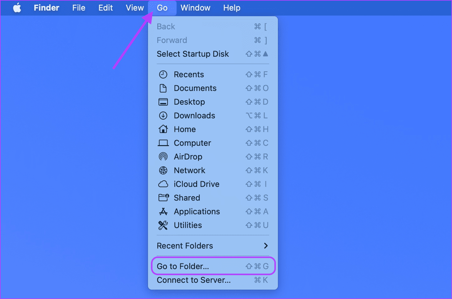452x299 pixels.
Task: Open the Edit menu
Action: point(106,8)
